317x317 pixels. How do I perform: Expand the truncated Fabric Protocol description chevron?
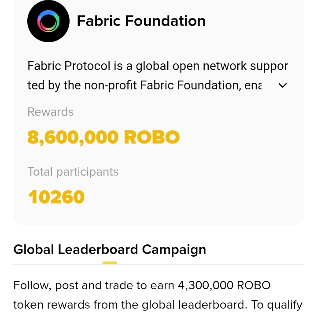282,85
